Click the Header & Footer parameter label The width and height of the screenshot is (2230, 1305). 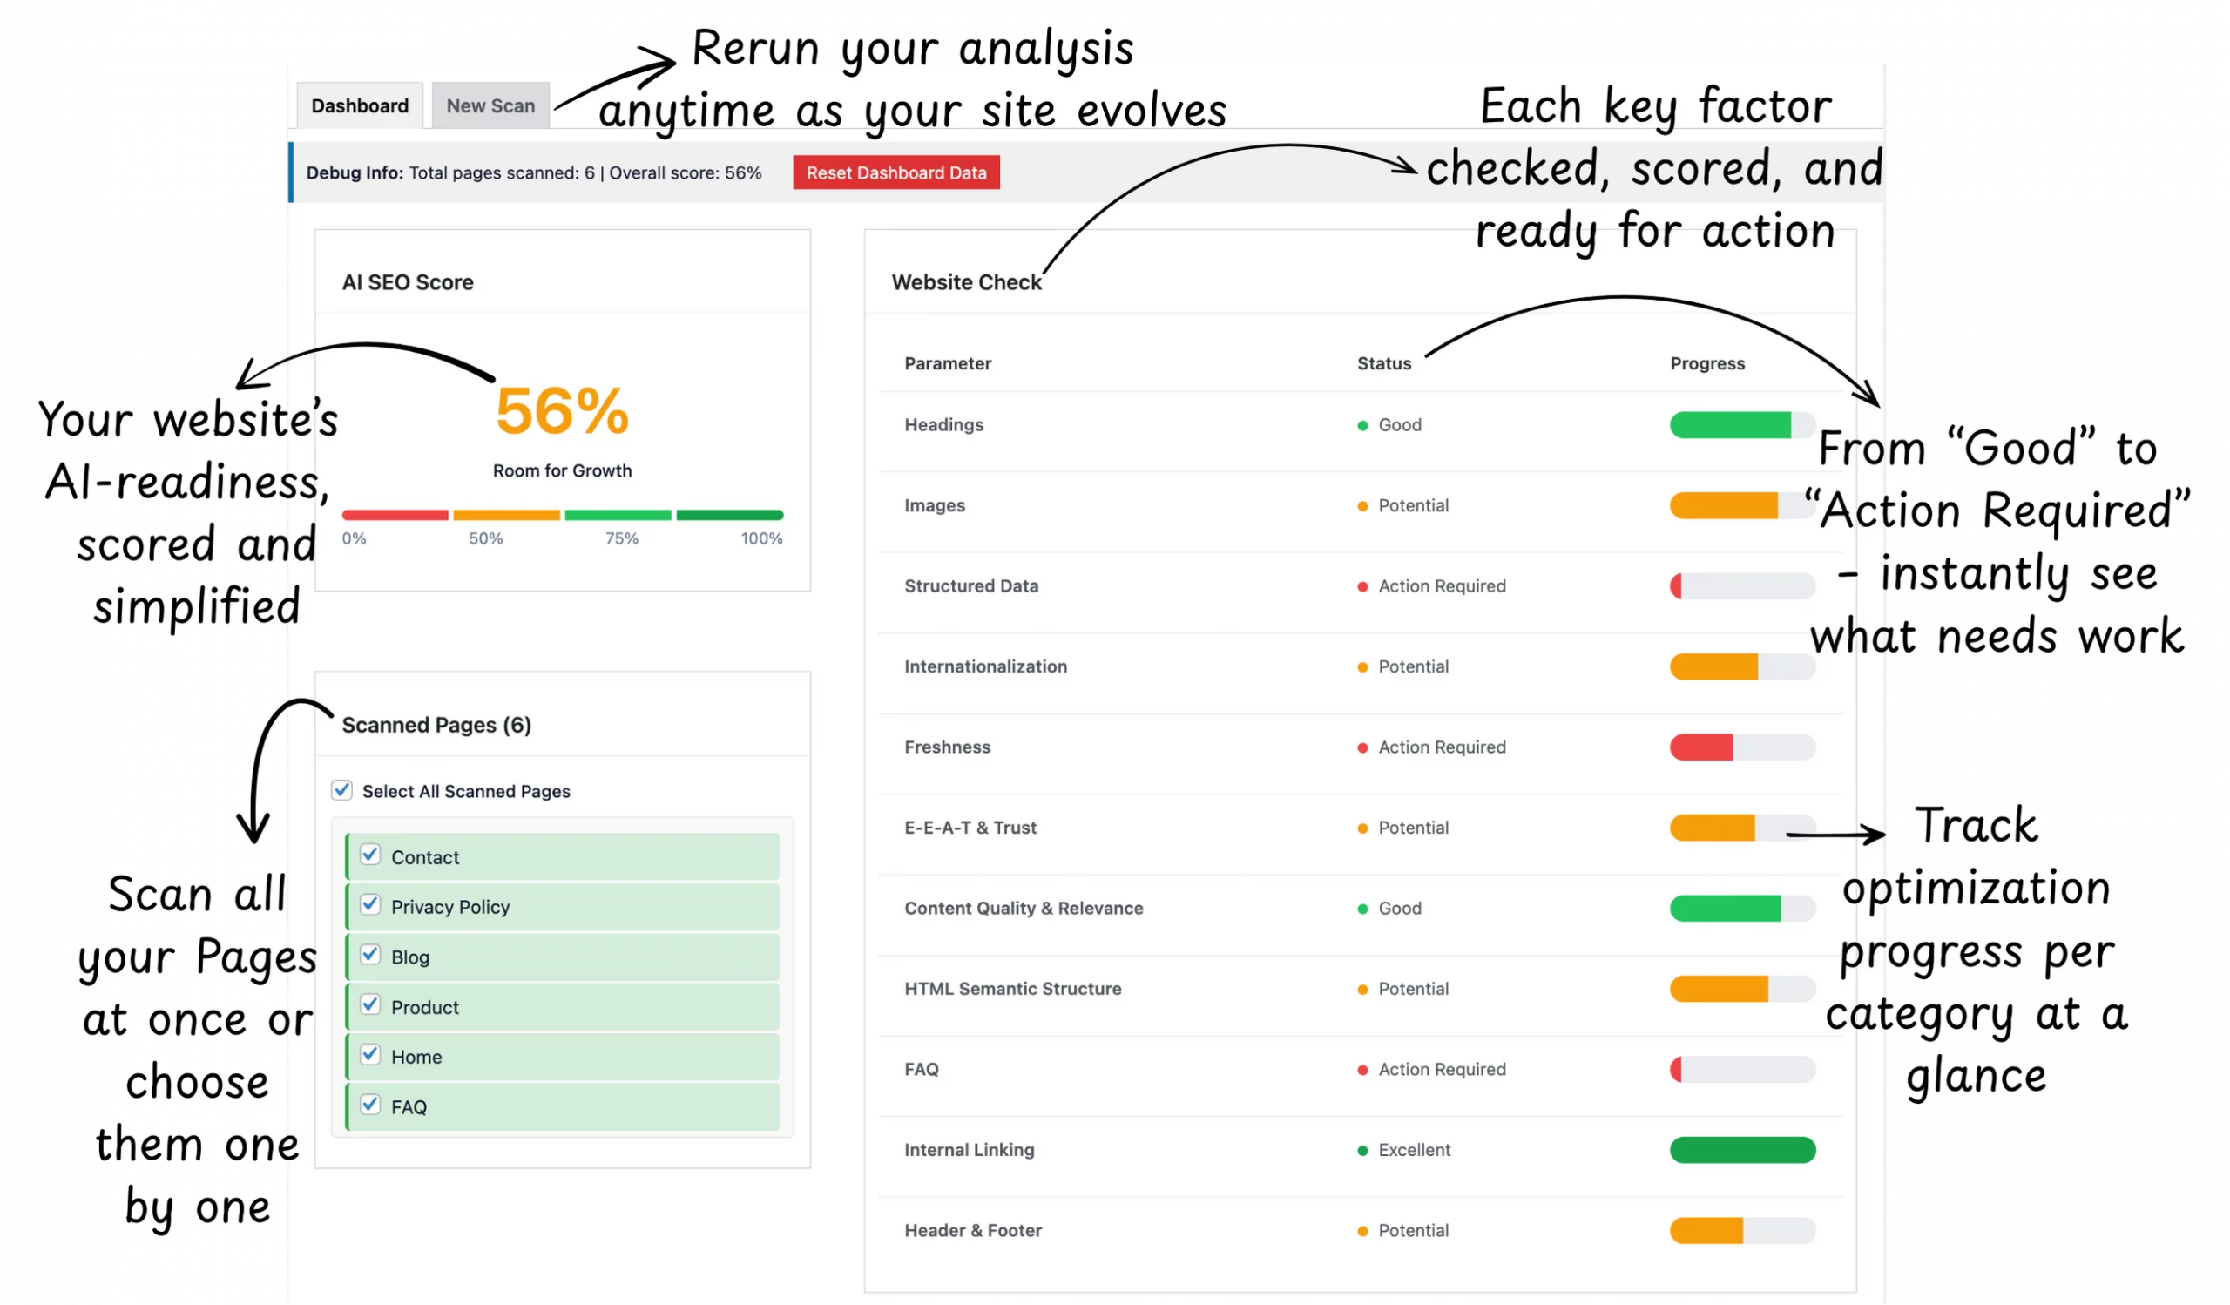point(972,1231)
